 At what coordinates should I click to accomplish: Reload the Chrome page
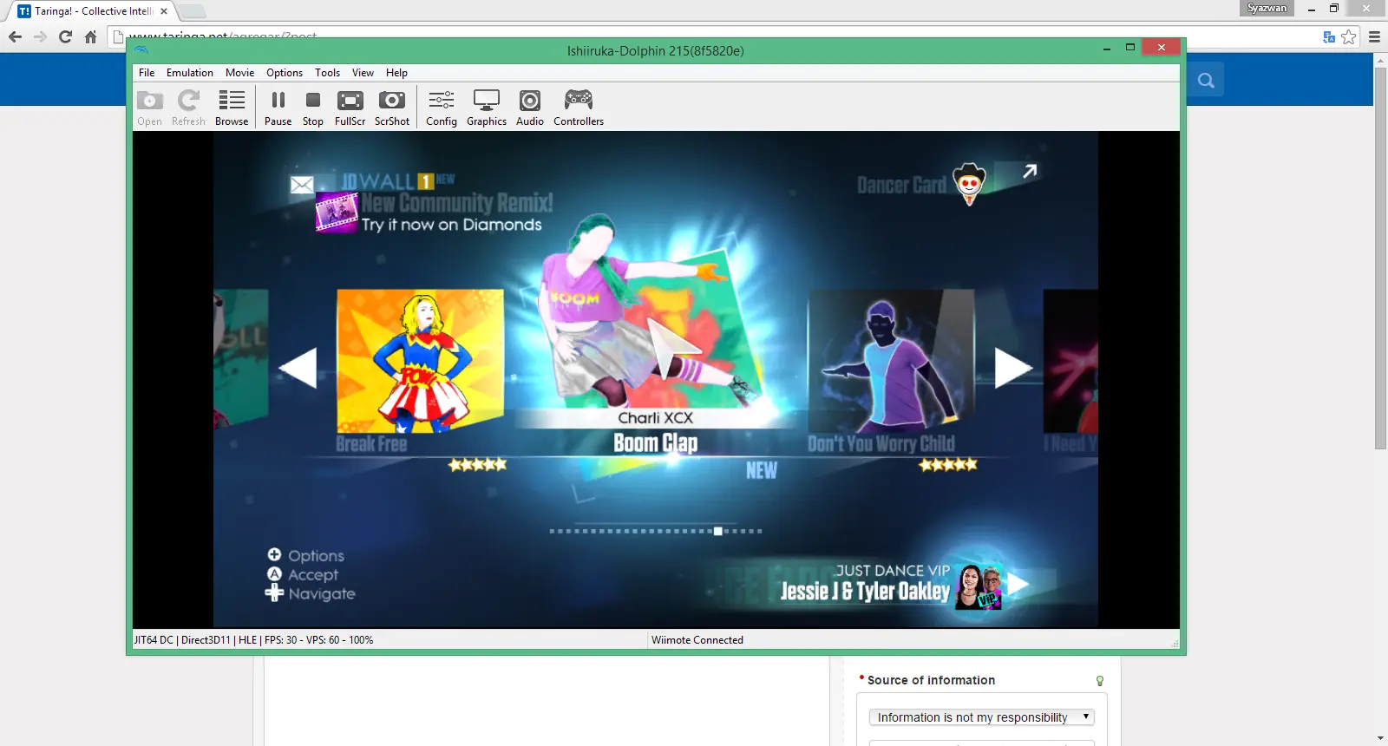point(65,36)
